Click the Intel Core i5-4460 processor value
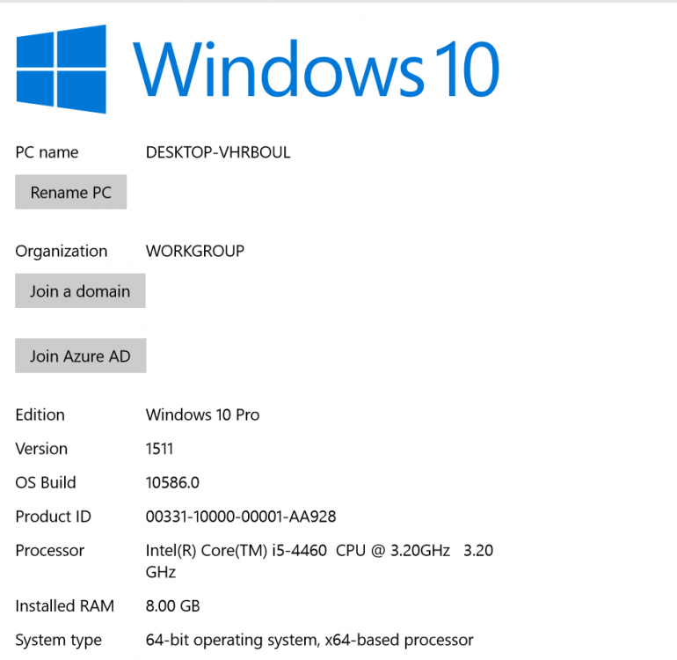 (x=319, y=561)
